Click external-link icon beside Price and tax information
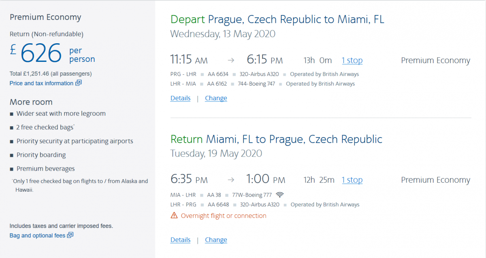Viewport: 486px width, 258px height. pos(79,83)
